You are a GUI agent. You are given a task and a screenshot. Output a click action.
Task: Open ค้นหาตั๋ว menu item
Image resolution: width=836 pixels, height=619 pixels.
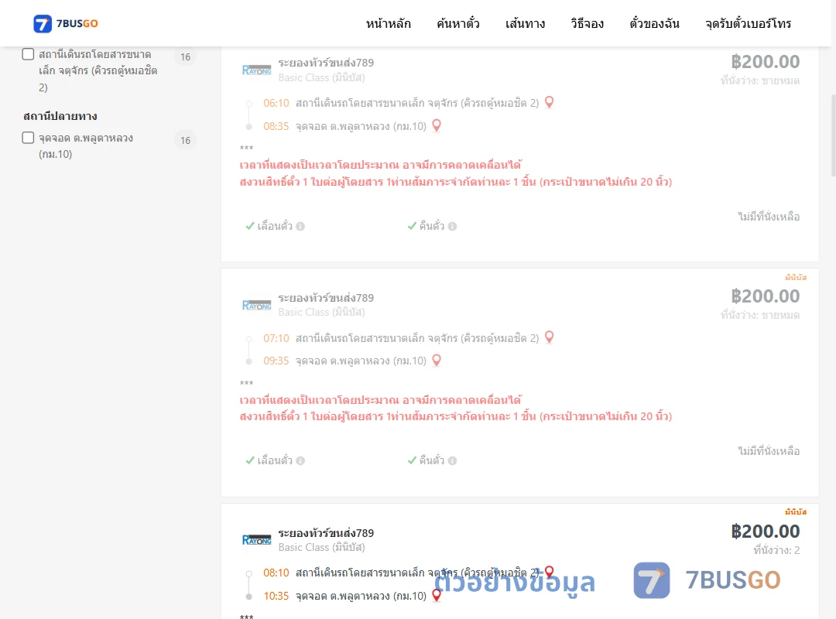(x=458, y=23)
